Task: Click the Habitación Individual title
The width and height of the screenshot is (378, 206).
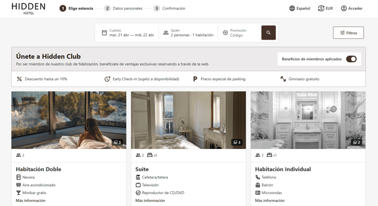Action: point(283,169)
